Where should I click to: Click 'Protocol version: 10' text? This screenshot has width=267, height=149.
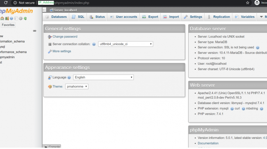[x=211, y=58]
